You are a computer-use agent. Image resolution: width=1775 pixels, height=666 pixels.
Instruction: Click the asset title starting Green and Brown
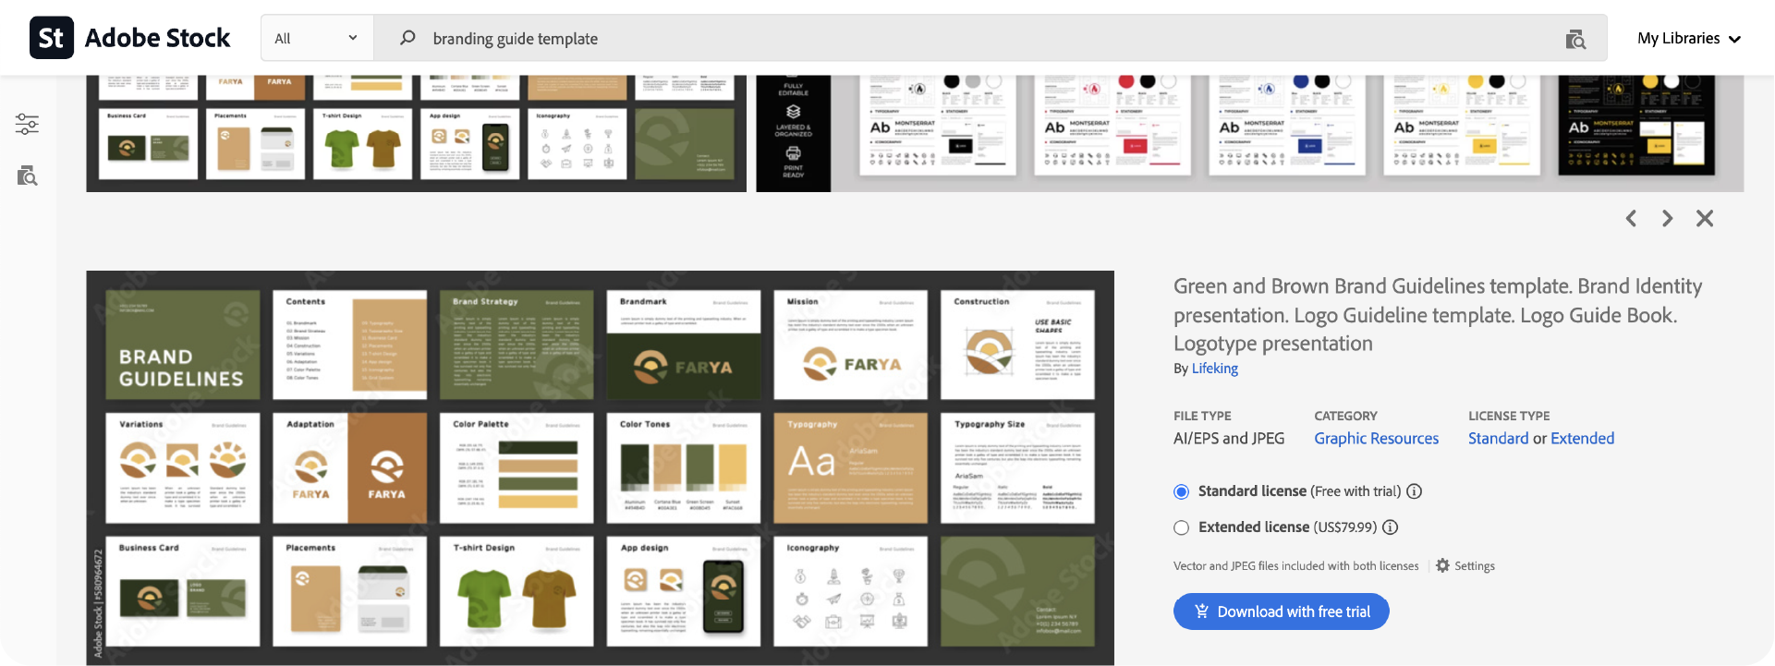point(1438,315)
